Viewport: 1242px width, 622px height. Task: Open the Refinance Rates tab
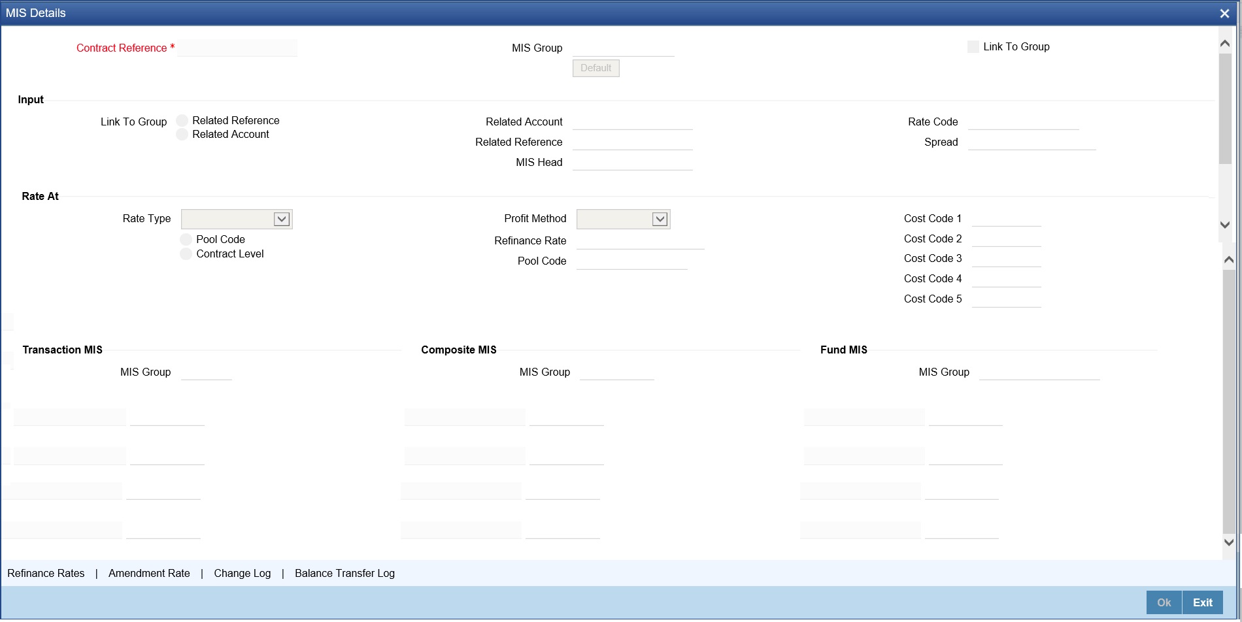46,573
